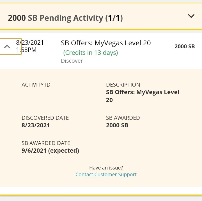Image resolution: width=202 pixels, height=201 pixels.
Task: Select the SB Offers: MyVegas Level 20 row title
Action: point(106,43)
